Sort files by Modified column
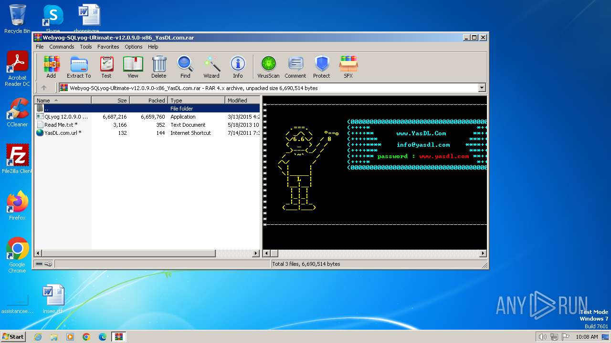 pyautogui.click(x=242, y=100)
